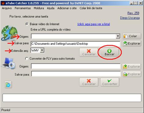The width and height of the screenshot is (144, 113).
Task: Open the Moldura menu
Action: coord(39,8)
